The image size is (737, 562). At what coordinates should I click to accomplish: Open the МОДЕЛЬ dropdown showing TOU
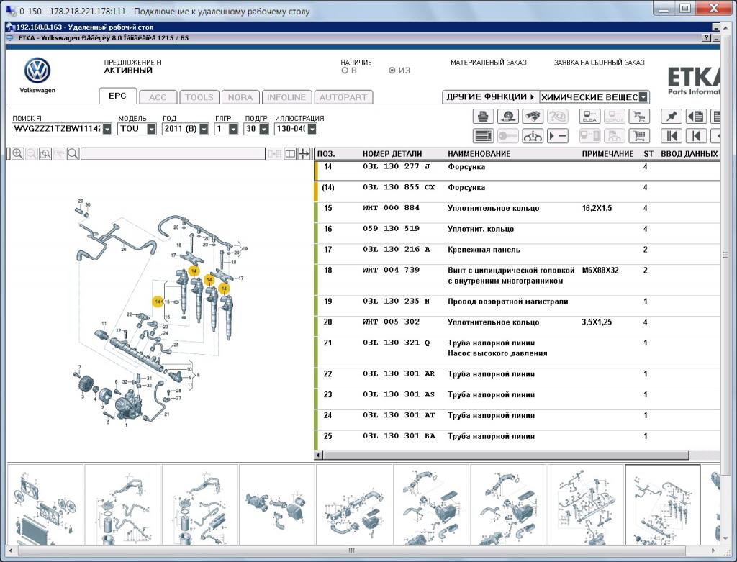[151, 129]
